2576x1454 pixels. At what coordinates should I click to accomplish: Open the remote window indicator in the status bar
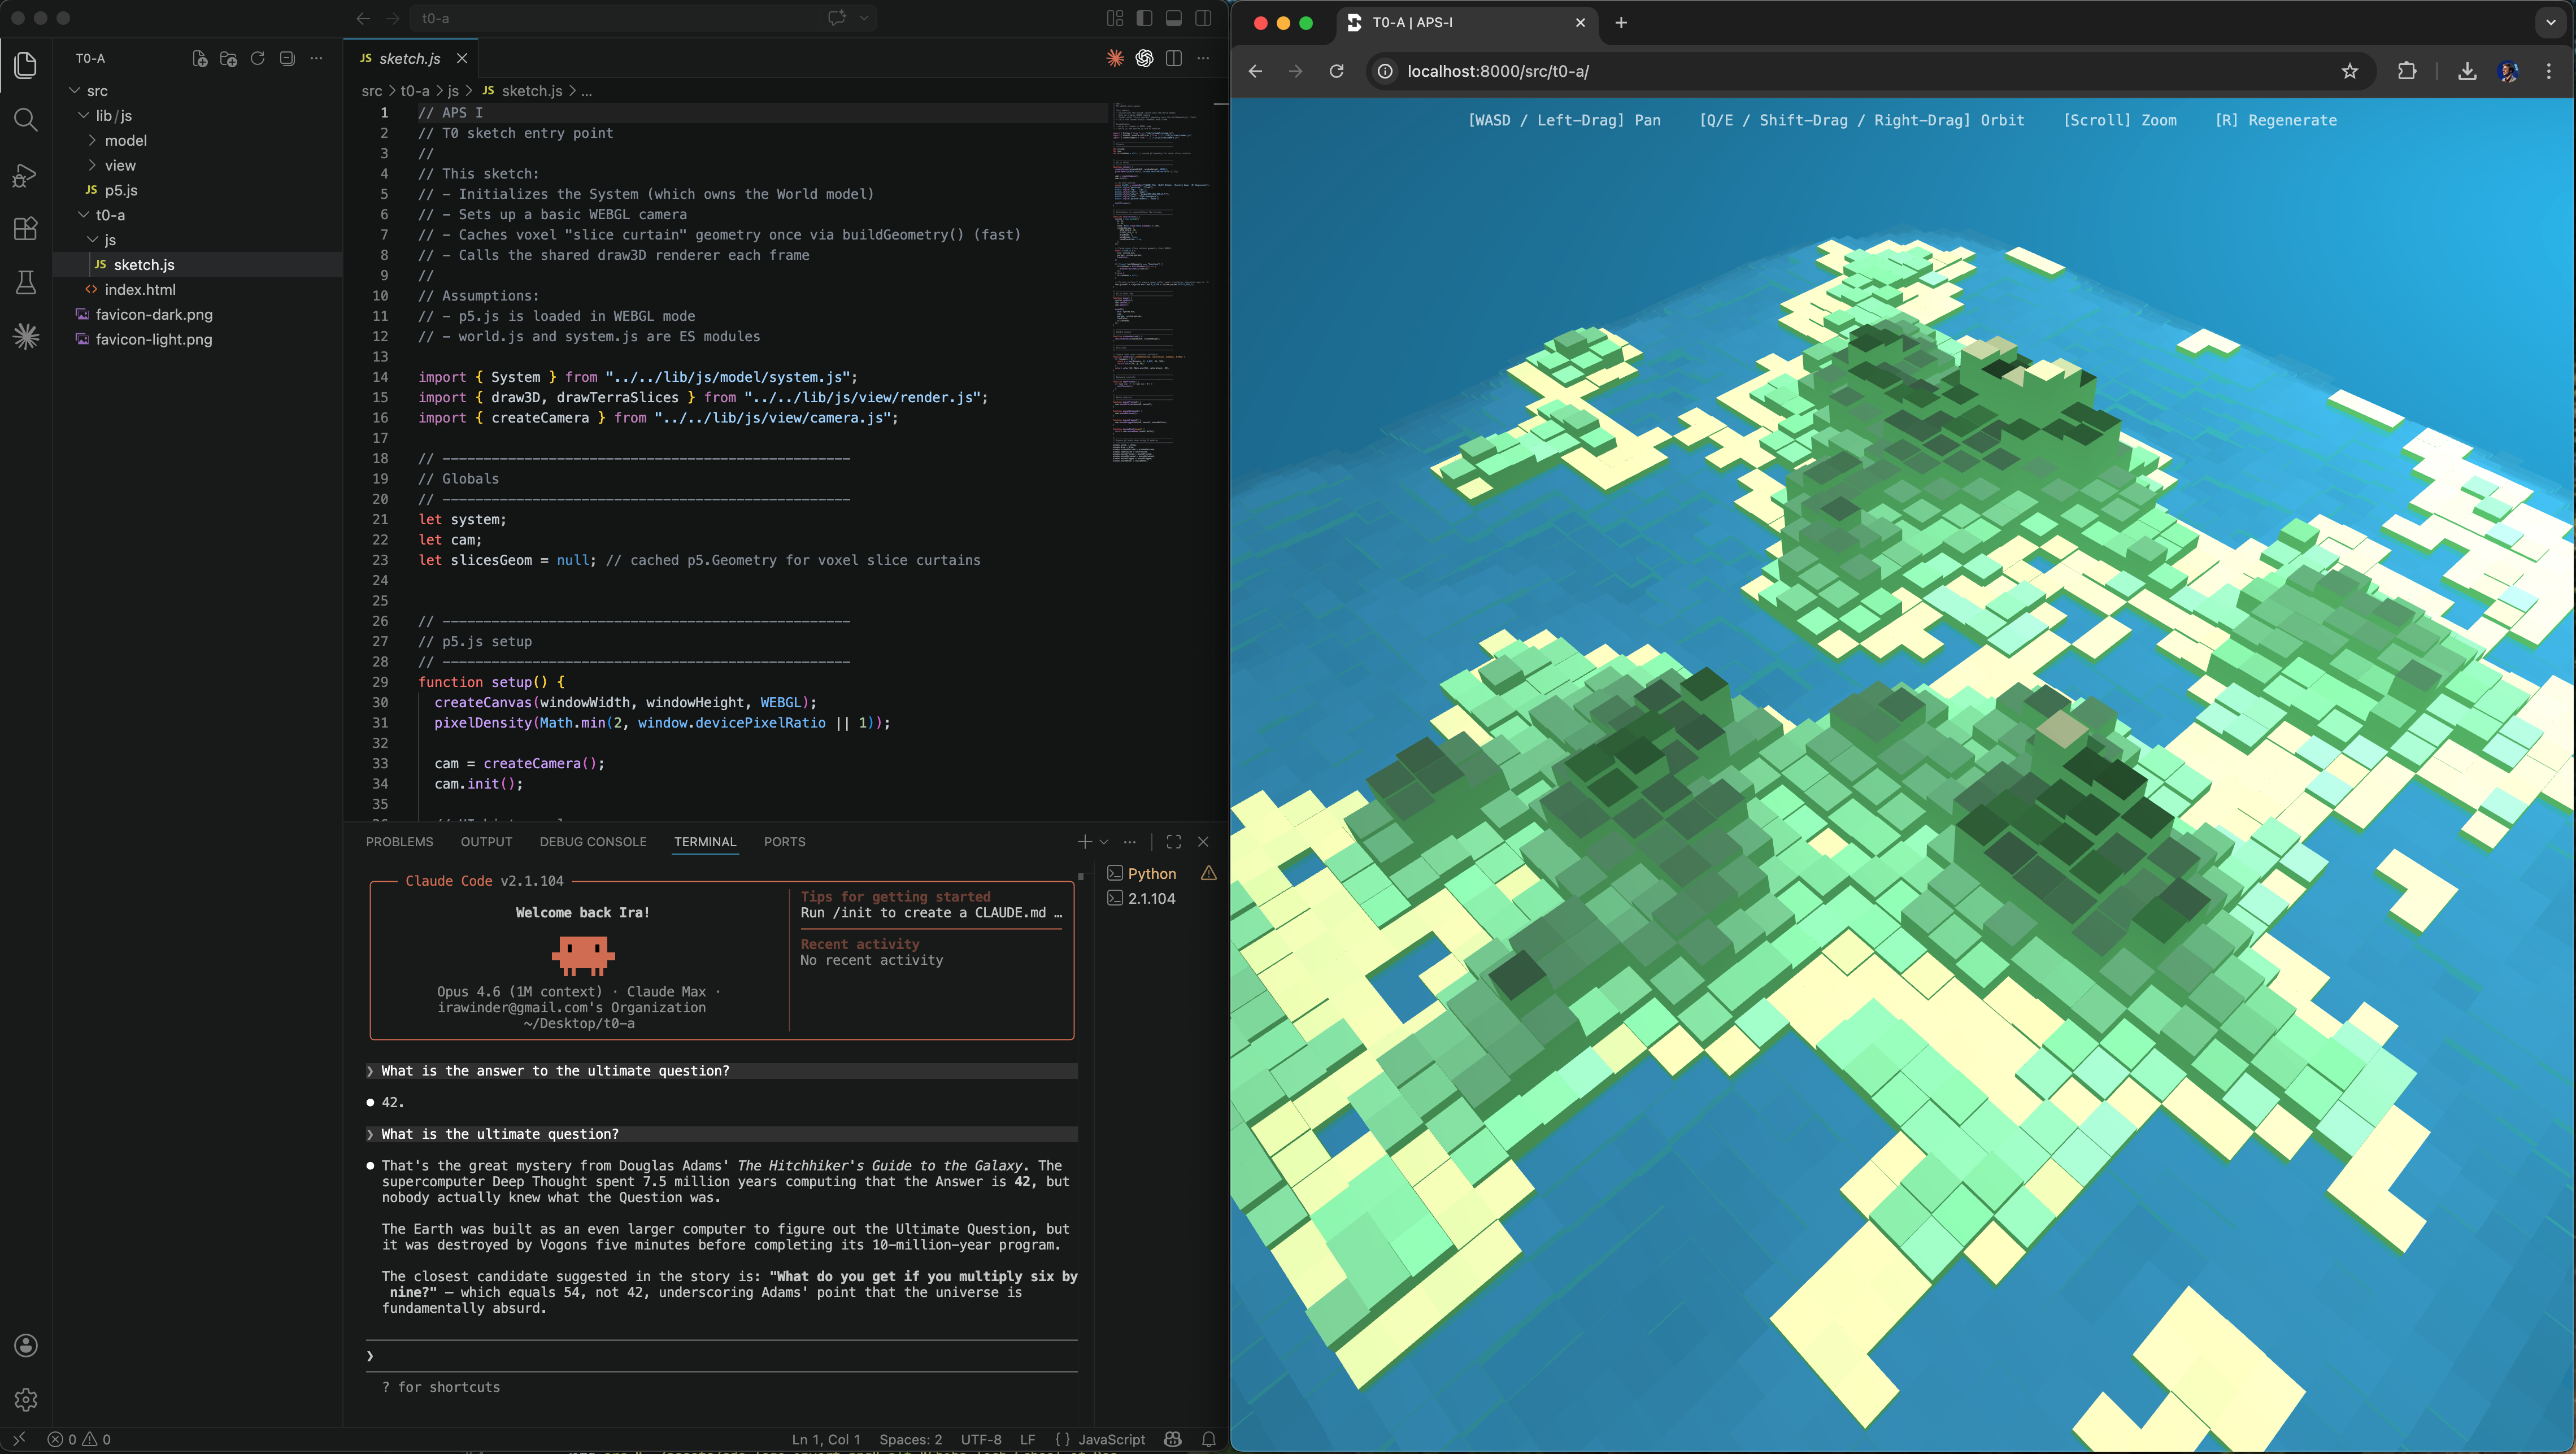point(19,1440)
